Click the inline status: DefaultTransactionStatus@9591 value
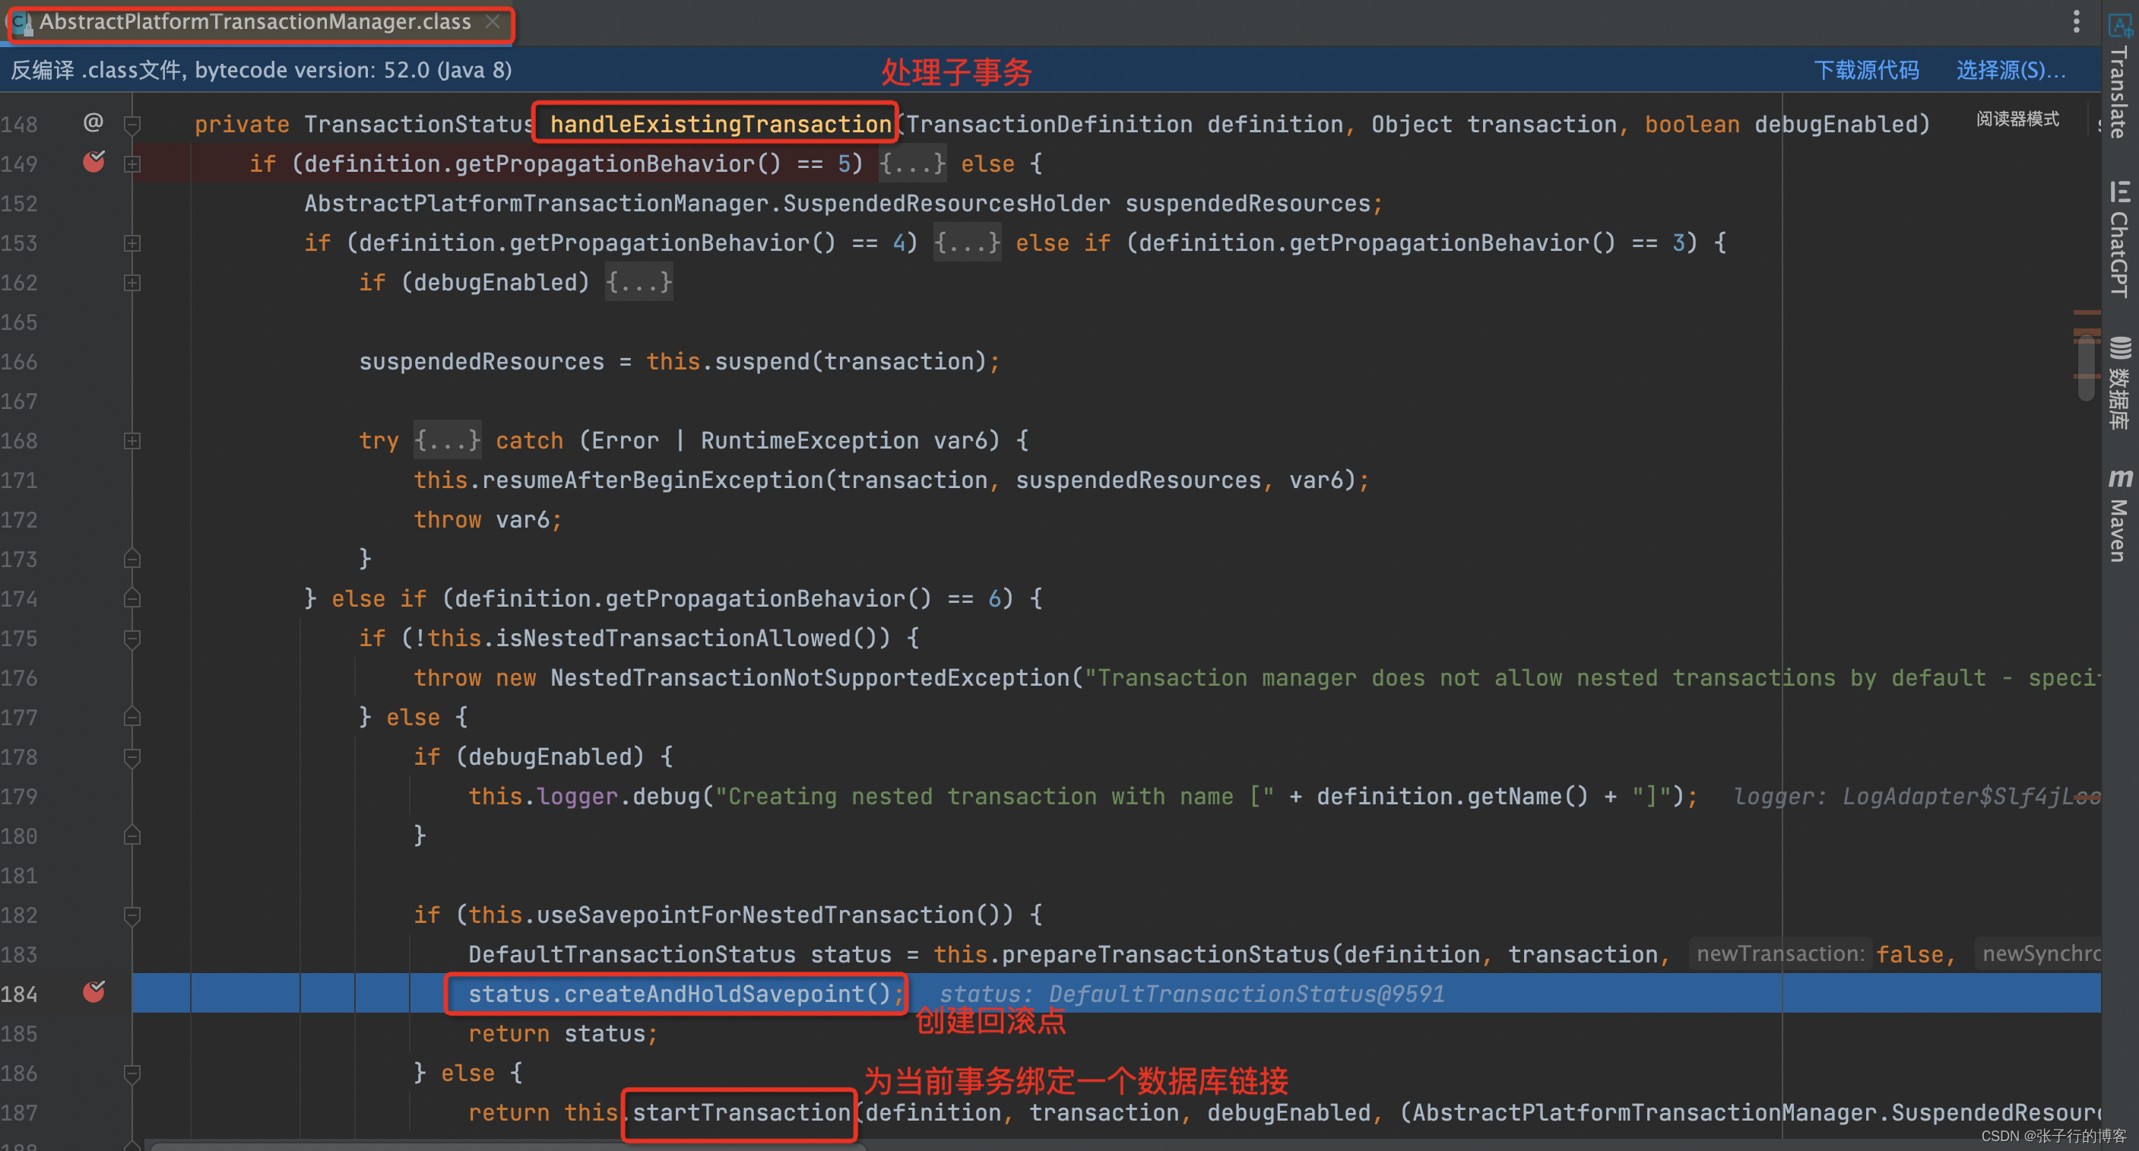 tap(1192, 994)
